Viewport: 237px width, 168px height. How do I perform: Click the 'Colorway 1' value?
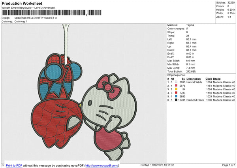point(21,21)
